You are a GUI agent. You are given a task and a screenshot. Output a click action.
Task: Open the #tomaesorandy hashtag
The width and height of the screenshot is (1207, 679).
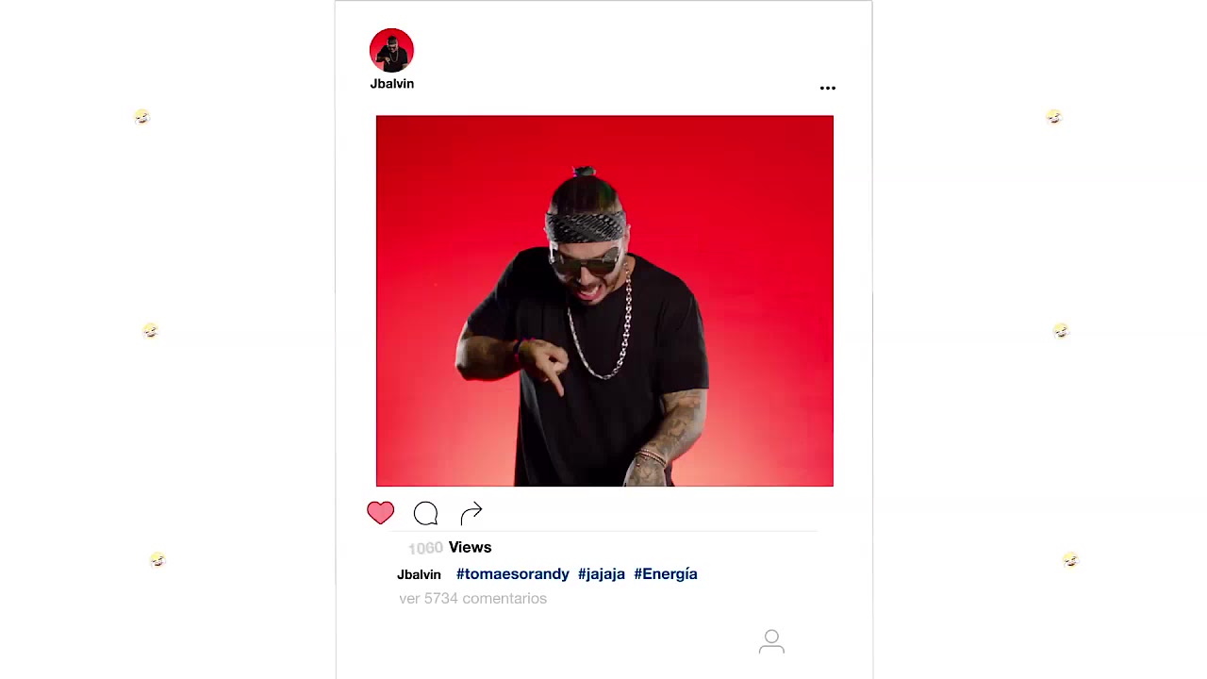[513, 573]
